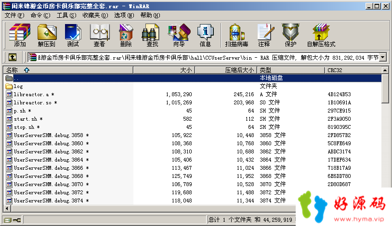Open the 文件(F) menu
This screenshot has width=392, height=226.
coord(14,15)
